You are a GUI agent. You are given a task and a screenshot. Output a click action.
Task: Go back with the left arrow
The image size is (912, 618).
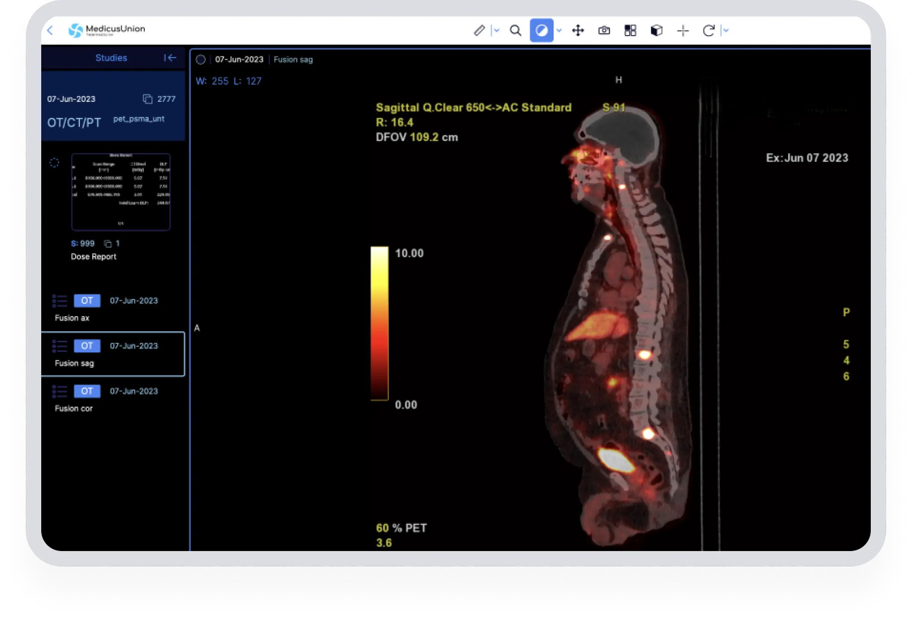pyautogui.click(x=50, y=30)
